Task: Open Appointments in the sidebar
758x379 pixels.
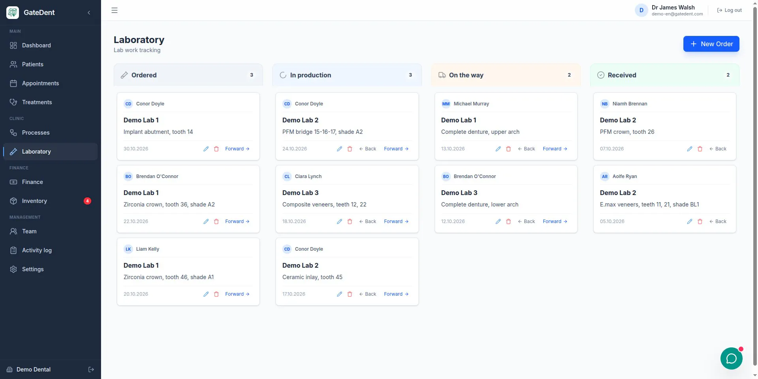Action: tap(51, 83)
